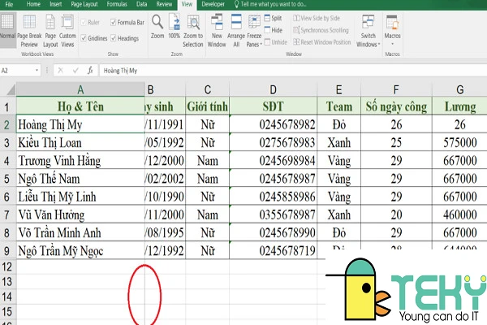This screenshot has height=325, width=487.
Task: Switch to the Insert tab
Action: click(55, 4)
